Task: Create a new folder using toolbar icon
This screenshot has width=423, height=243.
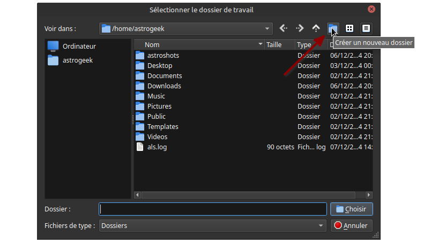Action: coord(333,28)
